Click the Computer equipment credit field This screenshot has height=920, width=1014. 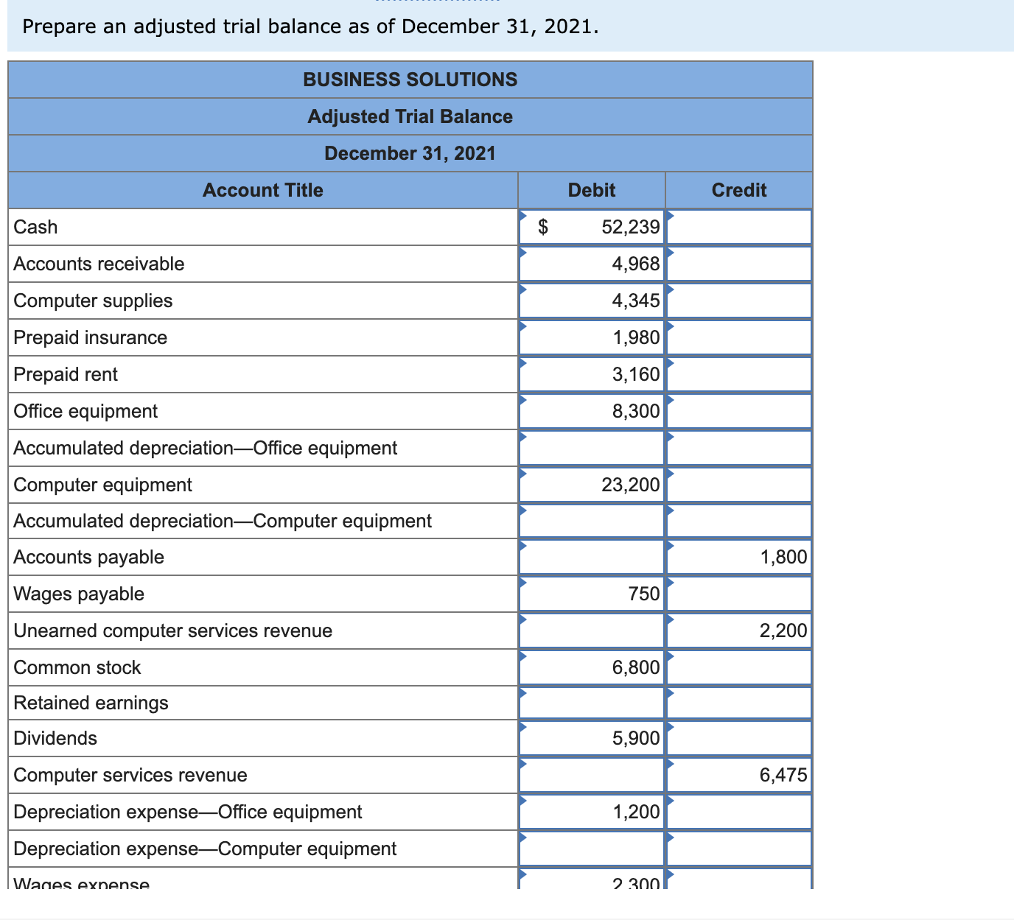[x=739, y=485]
